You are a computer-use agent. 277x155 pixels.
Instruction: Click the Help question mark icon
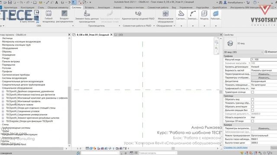coord(254,3)
